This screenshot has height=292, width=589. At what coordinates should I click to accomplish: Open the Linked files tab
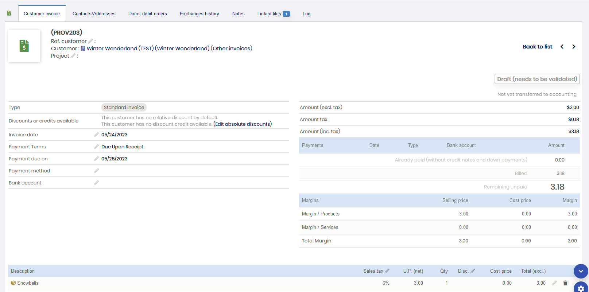(273, 14)
